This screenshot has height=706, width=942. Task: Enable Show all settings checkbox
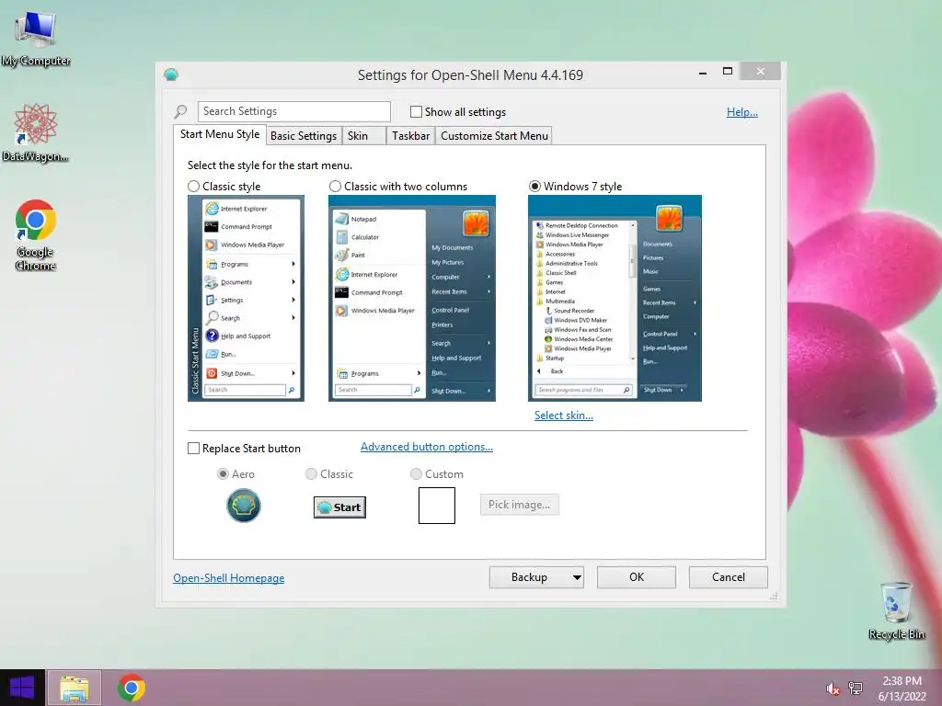coord(416,111)
